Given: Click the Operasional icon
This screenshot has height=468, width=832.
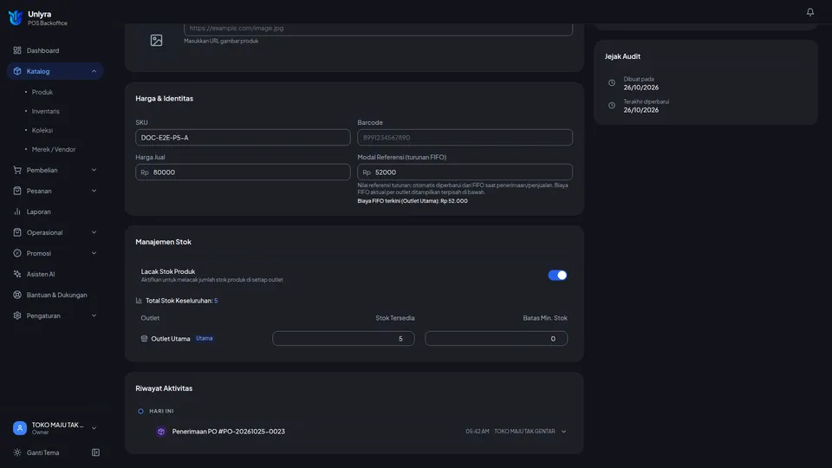Looking at the screenshot, I should (17, 232).
